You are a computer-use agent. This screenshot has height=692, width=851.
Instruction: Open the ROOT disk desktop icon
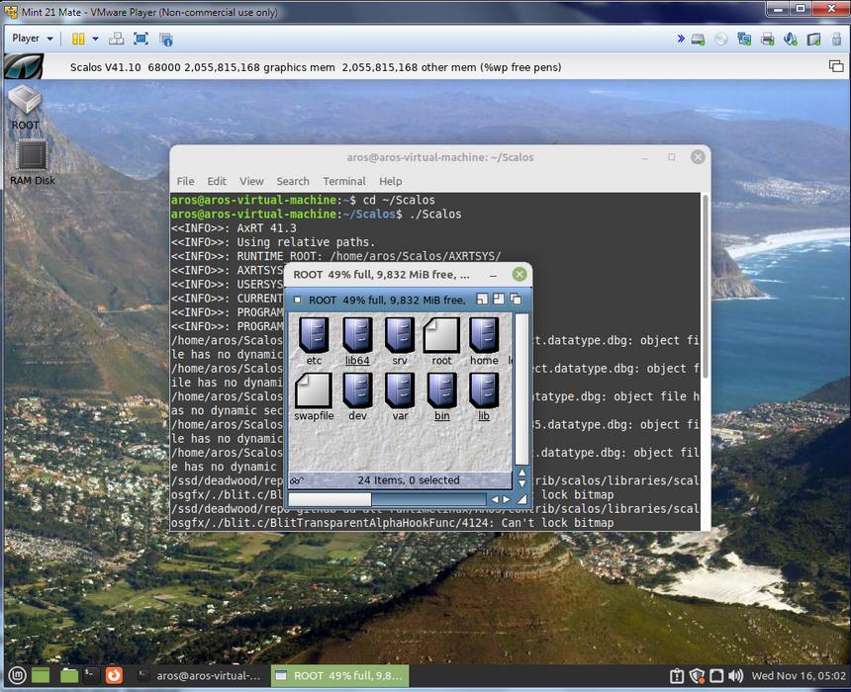[x=25, y=103]
